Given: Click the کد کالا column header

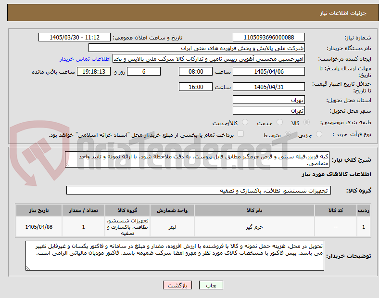Looking at the screenshot, I should tap(336, 210).
